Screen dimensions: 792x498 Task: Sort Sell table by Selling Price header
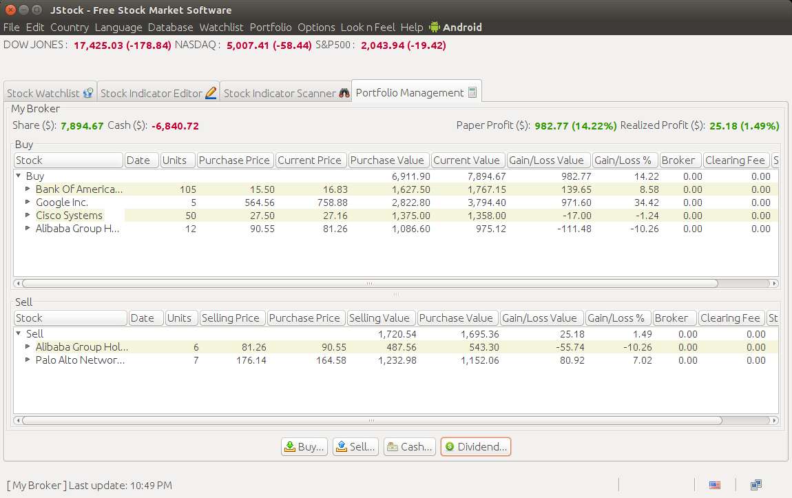(x=232, y=318)
